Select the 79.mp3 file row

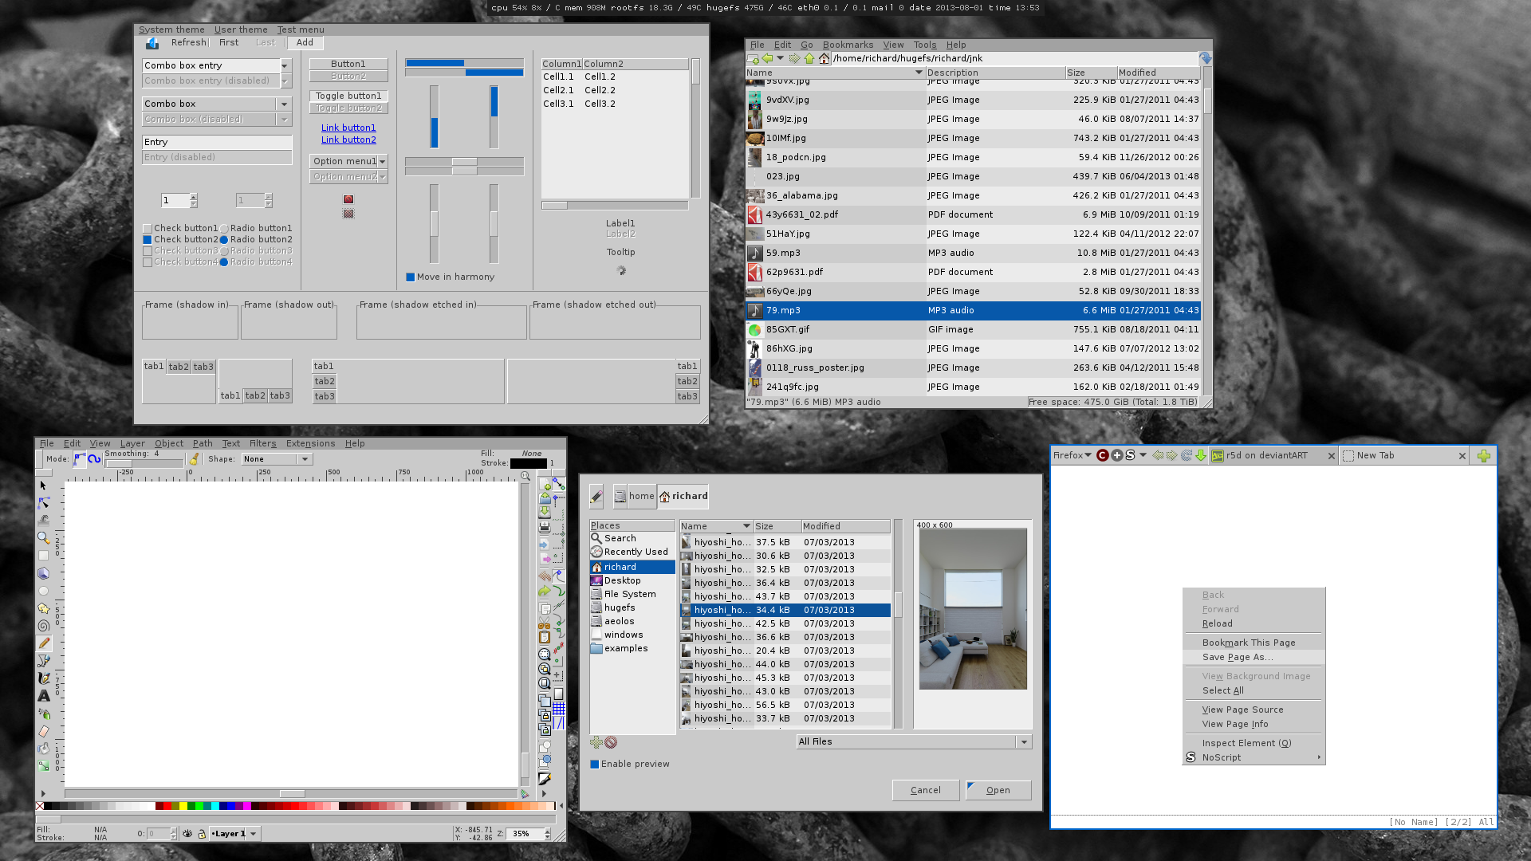pyautogui.click(x=973, y=310)
